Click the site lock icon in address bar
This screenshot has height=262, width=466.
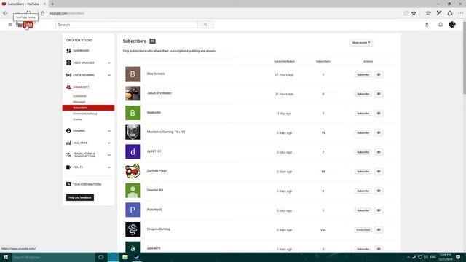click(42, 13)
